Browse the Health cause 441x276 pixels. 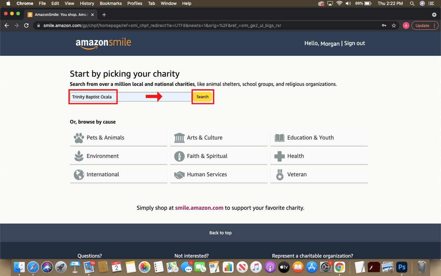tap(319, 156)
